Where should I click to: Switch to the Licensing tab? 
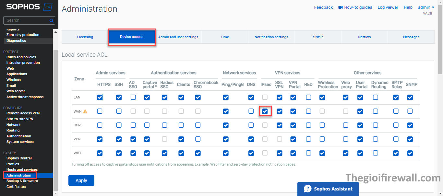coord(85,37)
